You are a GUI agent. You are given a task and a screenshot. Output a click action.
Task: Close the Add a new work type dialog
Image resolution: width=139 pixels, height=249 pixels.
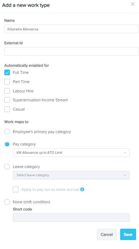[x=133, y=4]
